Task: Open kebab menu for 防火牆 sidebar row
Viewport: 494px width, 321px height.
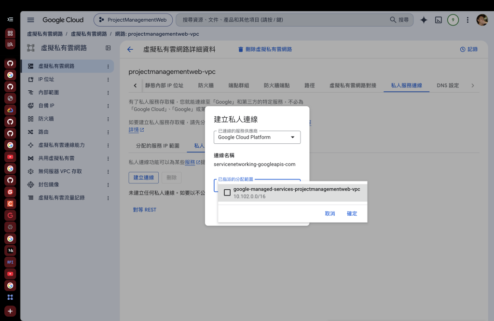Action: [108, 119]
